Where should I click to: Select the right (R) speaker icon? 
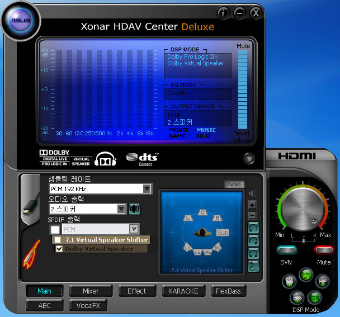[218, 217]
